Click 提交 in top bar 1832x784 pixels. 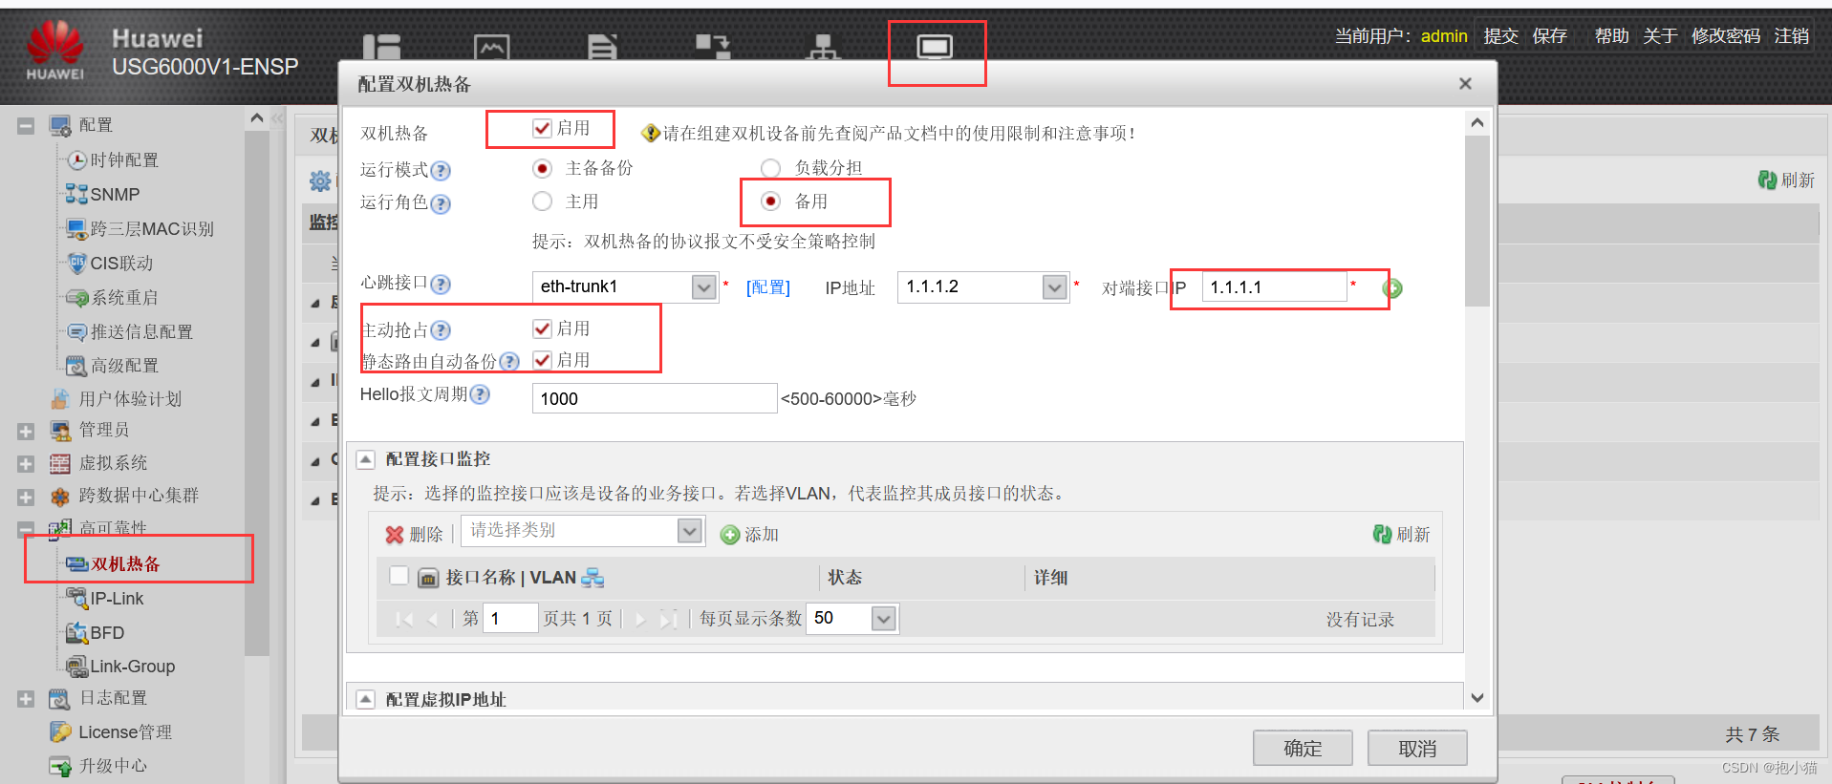pos(1500,36)
